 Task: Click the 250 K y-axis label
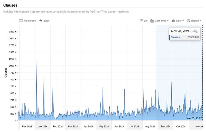click(x=13, y=114)
